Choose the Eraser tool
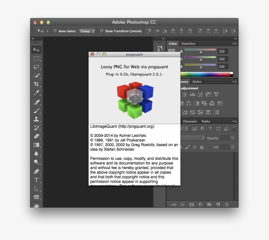Screen dimensions: 269x240 (x=36, y=136)
